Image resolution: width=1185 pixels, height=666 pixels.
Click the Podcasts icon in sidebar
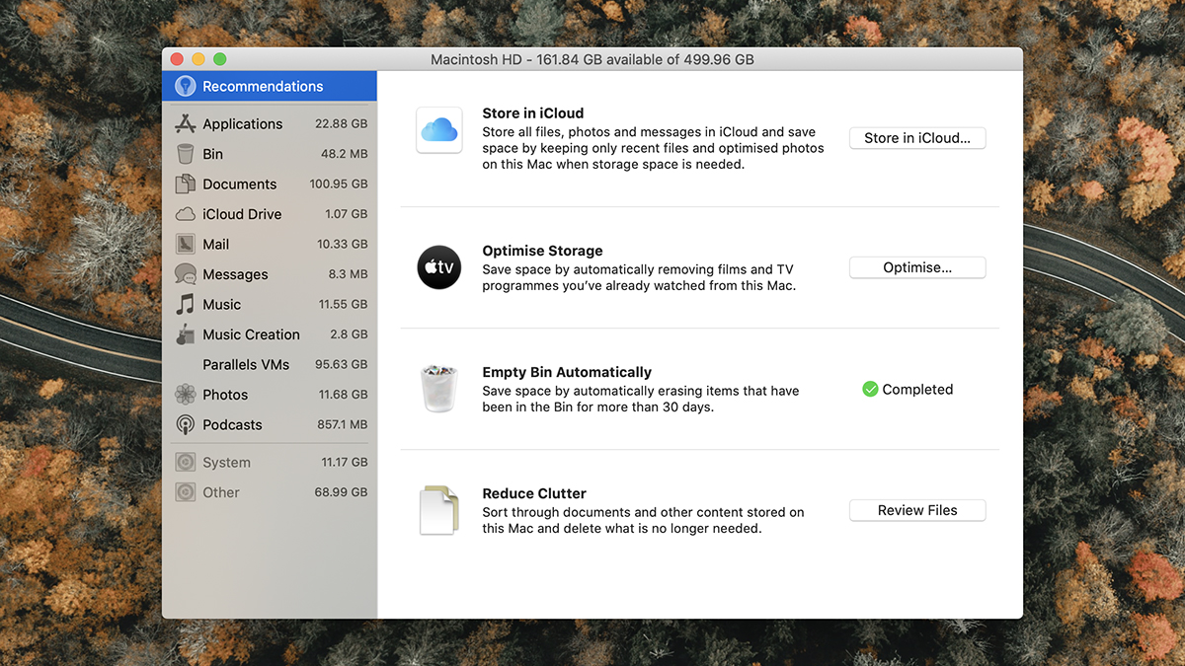tap(185, 424)
